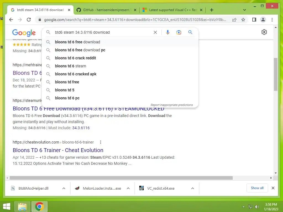Click the lock icon in address bar
This screenshot has height=212, width=283.
click(40, 20)
